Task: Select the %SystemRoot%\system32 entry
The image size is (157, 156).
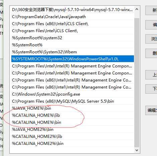Action: [72, 38]
